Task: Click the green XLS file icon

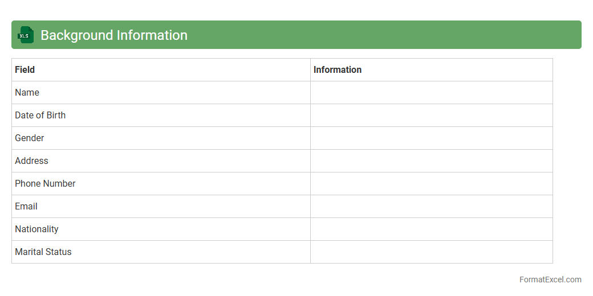Action: (x=26, y=35)
